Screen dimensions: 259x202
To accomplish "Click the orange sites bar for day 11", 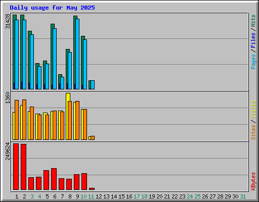I will [93, 138].
